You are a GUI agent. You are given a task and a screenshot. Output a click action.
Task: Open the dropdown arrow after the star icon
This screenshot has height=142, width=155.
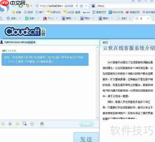point(86,6)
